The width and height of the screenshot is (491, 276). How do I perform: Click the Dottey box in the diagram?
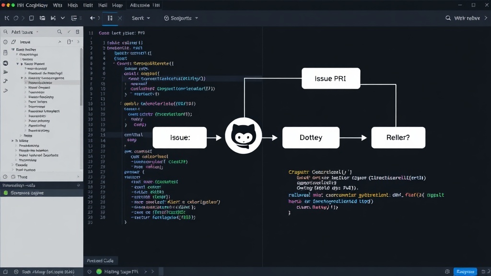click(311, 138)
